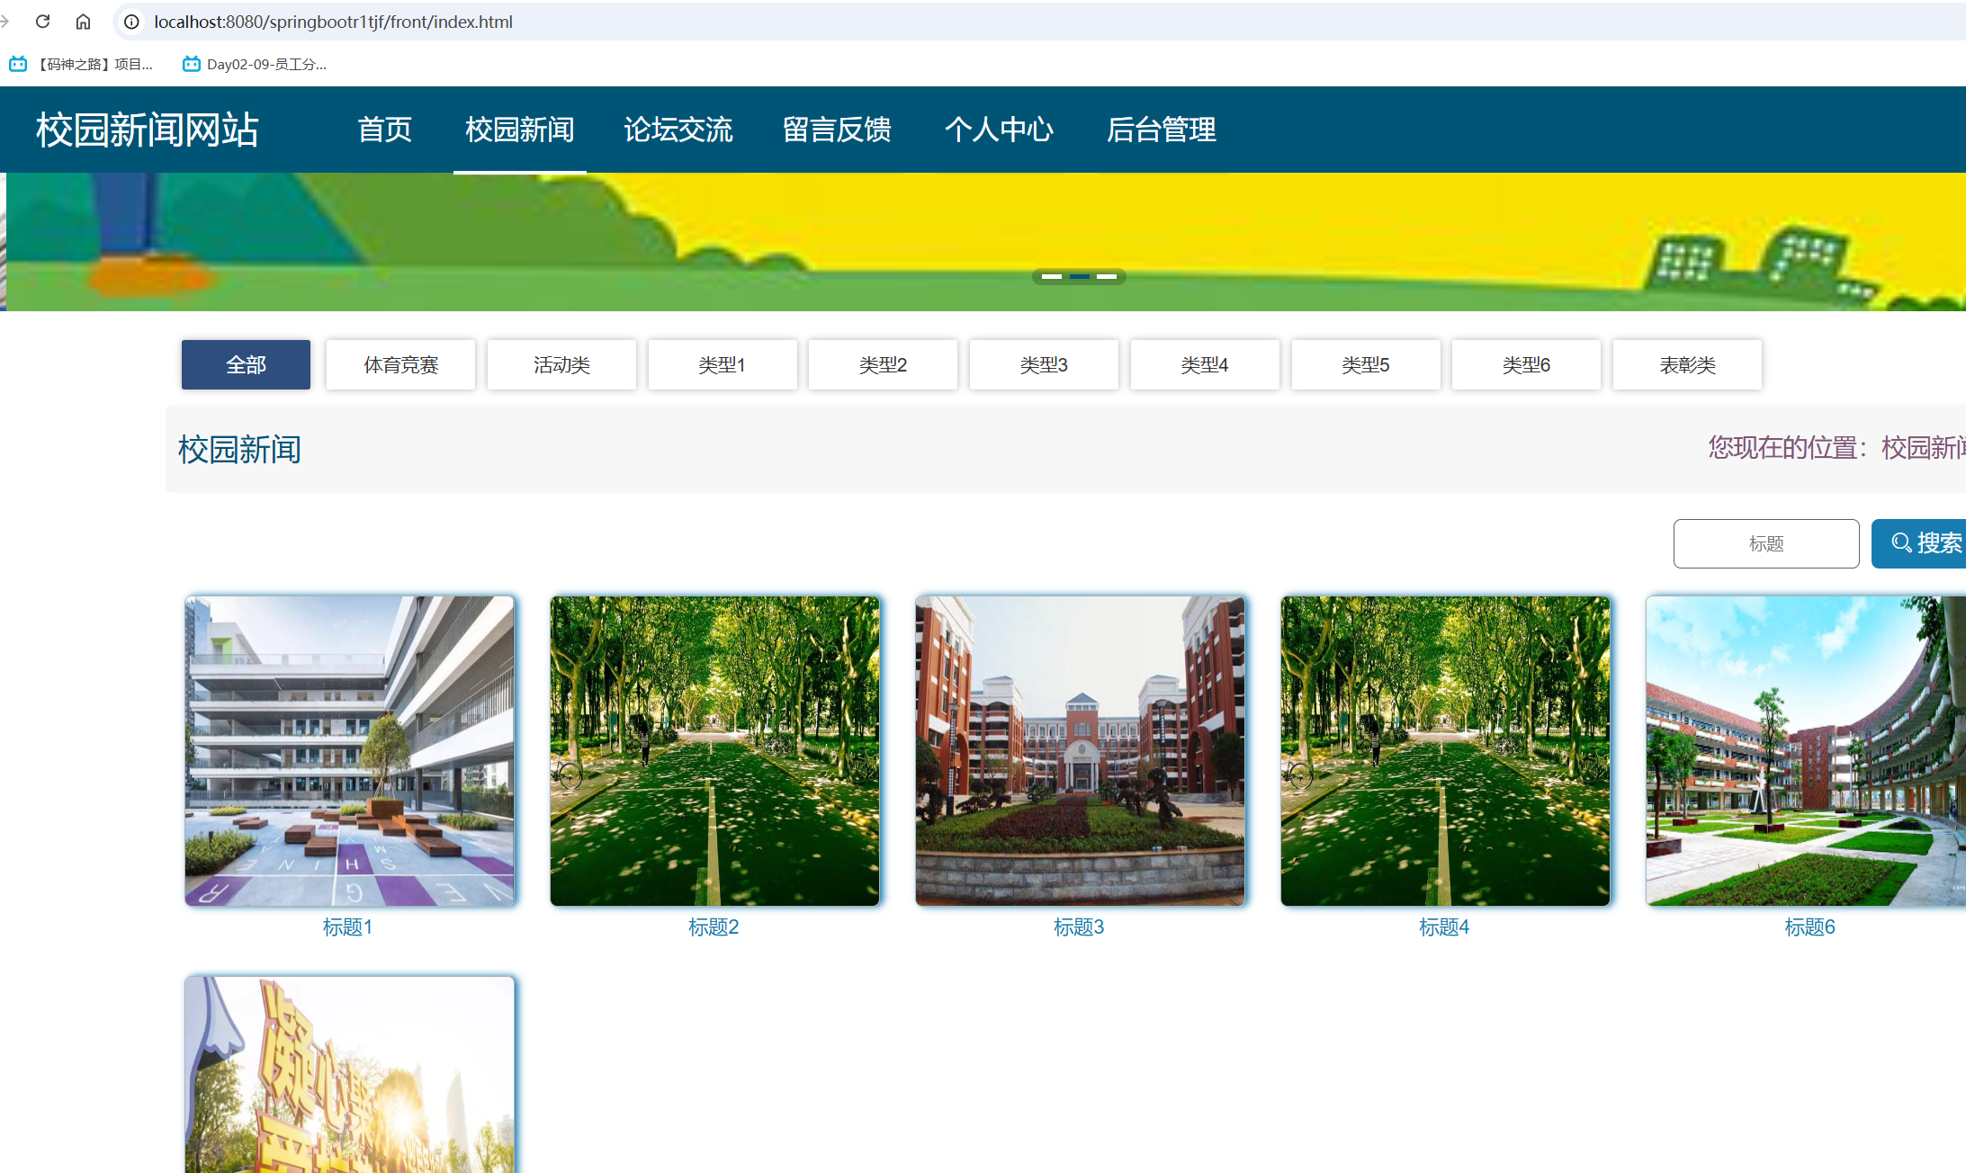This screenshot has height=1173, width=1966.
Task: Open the site info icon in address bar
Action: coord(131,22)
